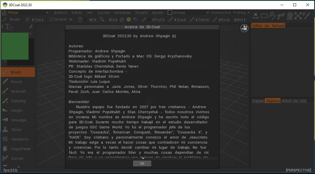Select the Curves tool in left panel
Viewport: 315px width, 174px height.
click(x=18, y=158)
